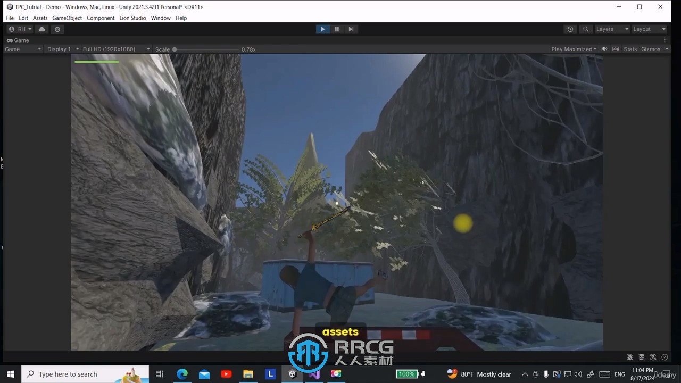Open the Component menu
The height and width of the screenshot is (383, 681).
point(101,18)
